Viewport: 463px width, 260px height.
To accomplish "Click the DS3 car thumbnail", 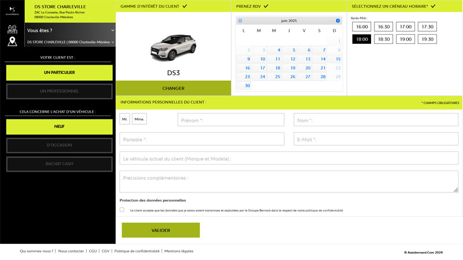I will [173, 47].
